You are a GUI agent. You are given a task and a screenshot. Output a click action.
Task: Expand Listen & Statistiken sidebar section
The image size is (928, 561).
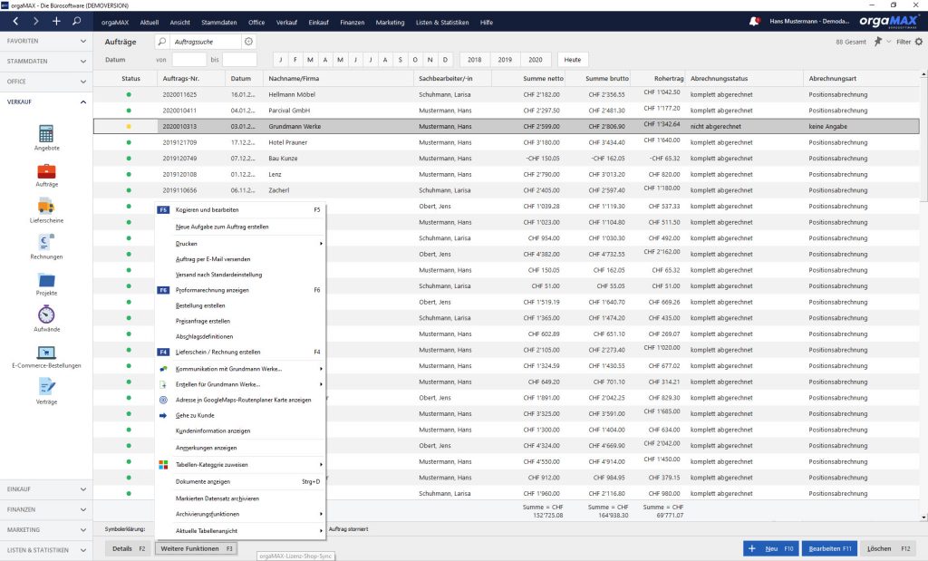pos(46,550)
